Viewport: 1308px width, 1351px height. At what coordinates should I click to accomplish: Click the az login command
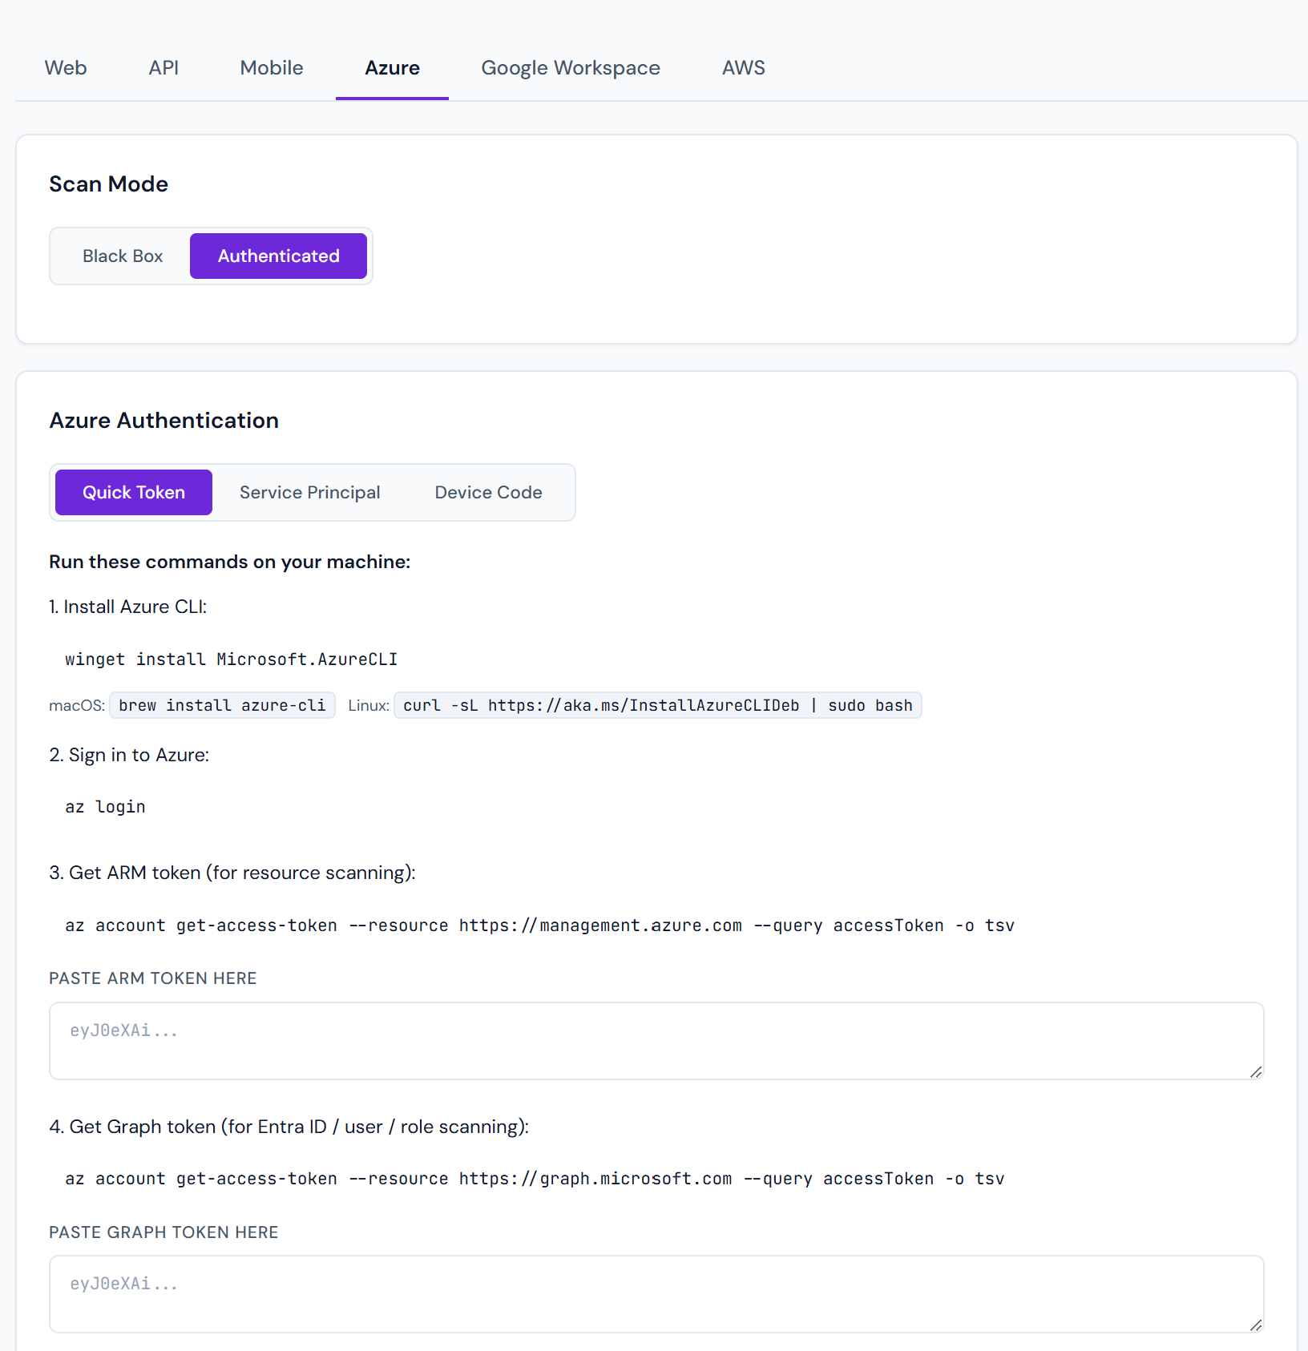(105, 807)
